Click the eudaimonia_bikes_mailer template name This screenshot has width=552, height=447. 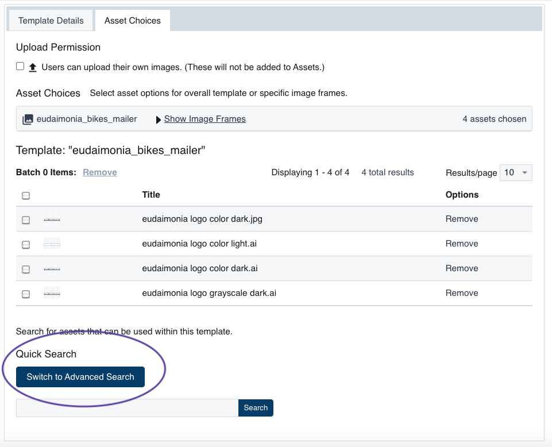click(87, 119)
